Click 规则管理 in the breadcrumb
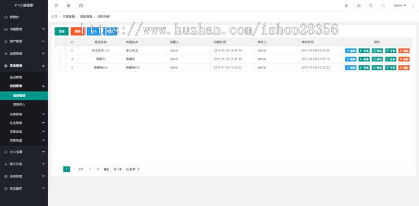 [x=86, y=17]
